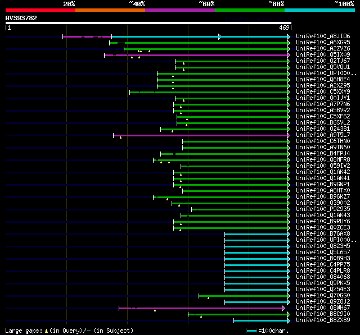The height and width of the screenshot is (335, 360).
Task: Select the UniRef100_Q254E3 label
Action: (323, 290)
